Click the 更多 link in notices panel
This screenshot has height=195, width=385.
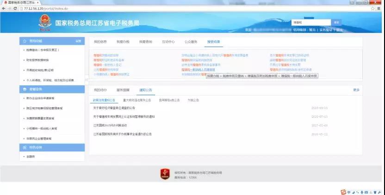tap(356, 90)
